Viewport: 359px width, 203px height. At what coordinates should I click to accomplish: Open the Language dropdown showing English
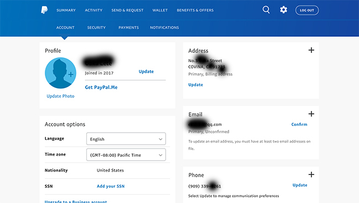click(126, 139)
